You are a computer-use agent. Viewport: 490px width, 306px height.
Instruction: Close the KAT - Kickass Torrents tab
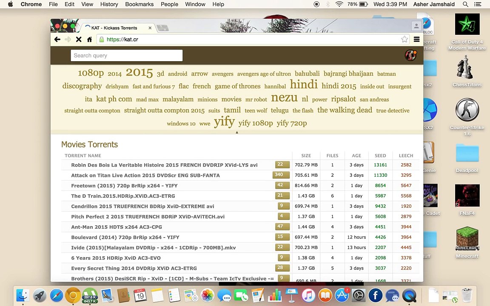pyautogui.click(x=150, y=28)
